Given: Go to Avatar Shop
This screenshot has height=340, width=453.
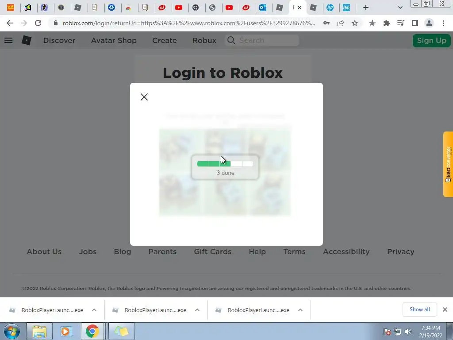Looking at the screenshot, I should (114, 40).
